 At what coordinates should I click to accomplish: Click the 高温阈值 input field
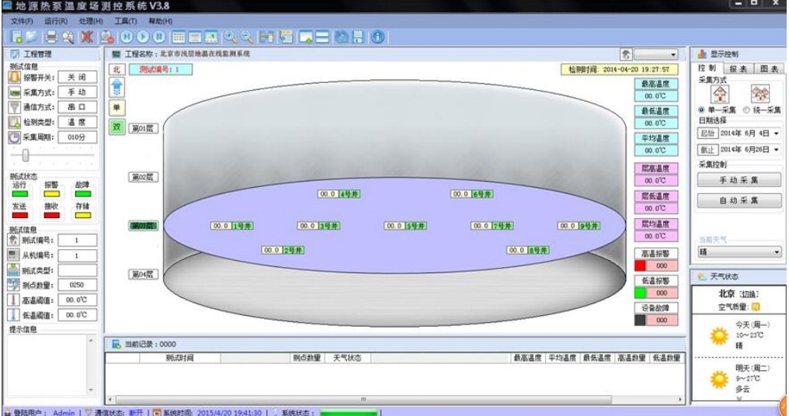[77, 300]
